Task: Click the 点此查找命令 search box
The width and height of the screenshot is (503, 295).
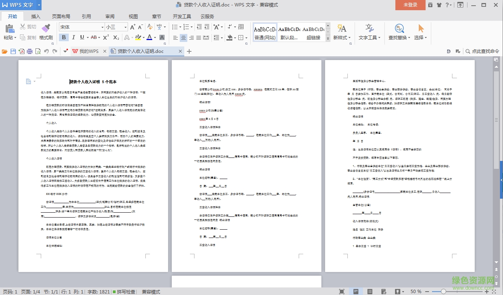Action: [x=485, y=51]
